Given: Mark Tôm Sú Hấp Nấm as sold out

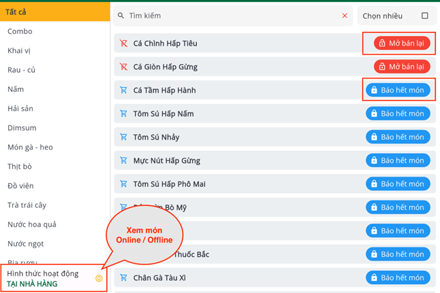Looking at the screenshot, I should pyautogui.click(x=398, y=114).
